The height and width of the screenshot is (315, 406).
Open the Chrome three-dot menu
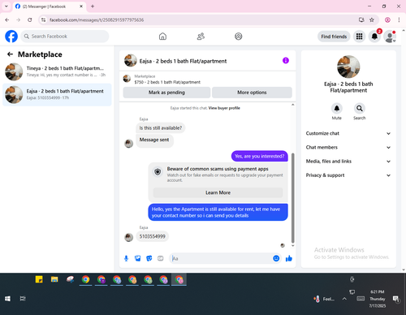399,19
